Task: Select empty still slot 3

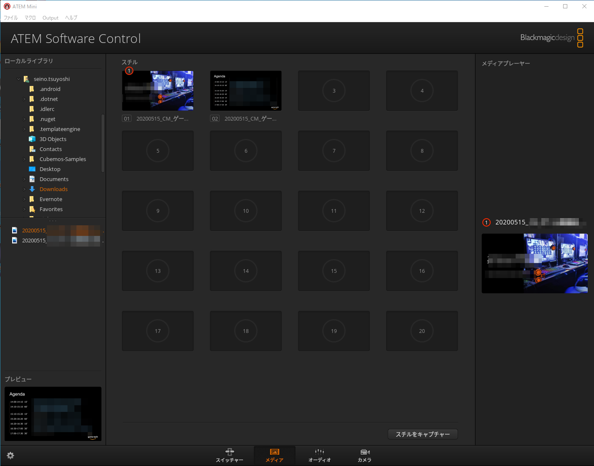Action: pos(334,91)
